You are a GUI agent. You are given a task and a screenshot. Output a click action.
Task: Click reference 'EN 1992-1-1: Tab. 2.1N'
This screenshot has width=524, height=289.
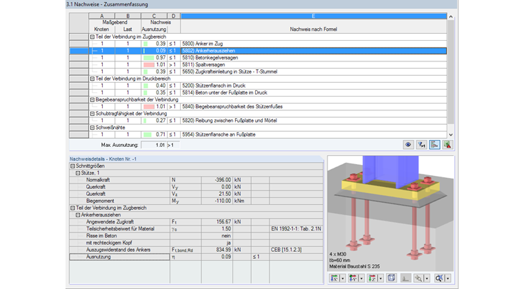pos(296,229)
